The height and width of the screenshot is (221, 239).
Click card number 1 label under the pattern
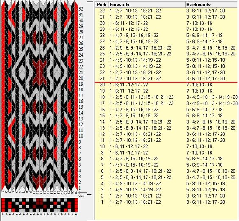tap(3, 192)
